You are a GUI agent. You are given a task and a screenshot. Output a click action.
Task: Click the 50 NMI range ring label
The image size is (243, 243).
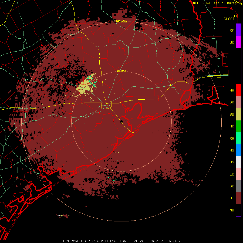tap(121, 71)
